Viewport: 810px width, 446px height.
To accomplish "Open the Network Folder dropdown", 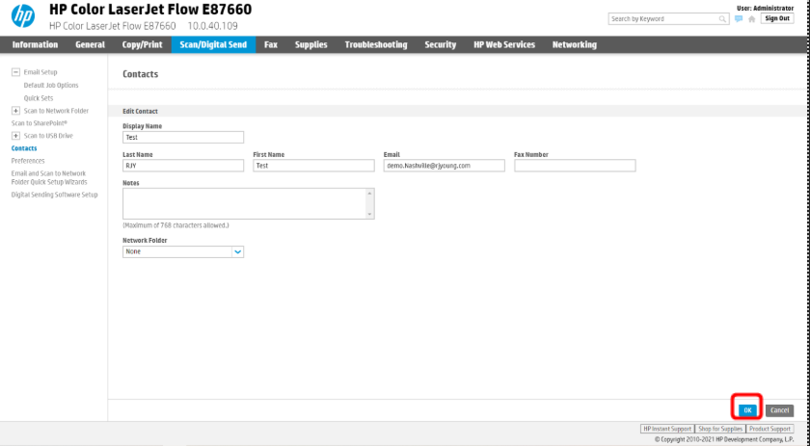I will (x=183, y=252).
